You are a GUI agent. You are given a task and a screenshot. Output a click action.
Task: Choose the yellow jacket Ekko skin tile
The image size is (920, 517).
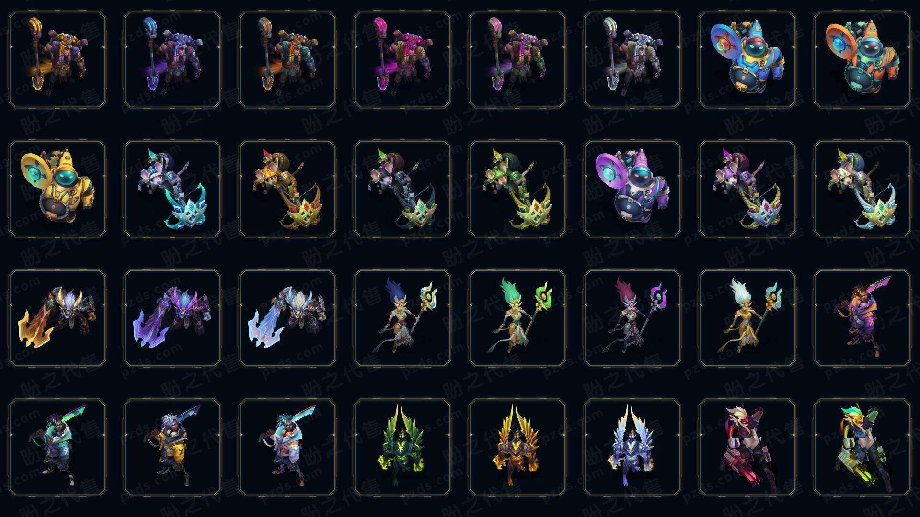coord(172,447)
